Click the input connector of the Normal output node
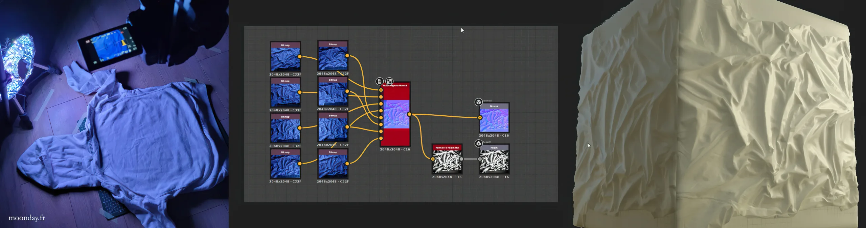Image resolution: width=866 pixels, height=228 pixels. [x=480, y=118]
